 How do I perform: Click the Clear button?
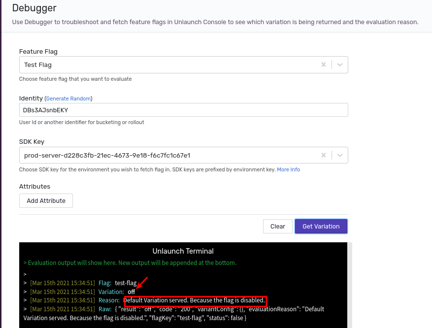[x=278, y=227]
